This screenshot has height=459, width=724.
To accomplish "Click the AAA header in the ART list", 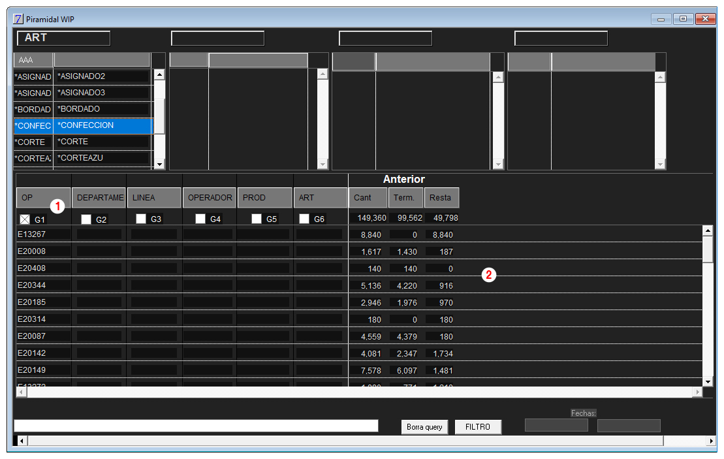I will [x=33, y=60].
